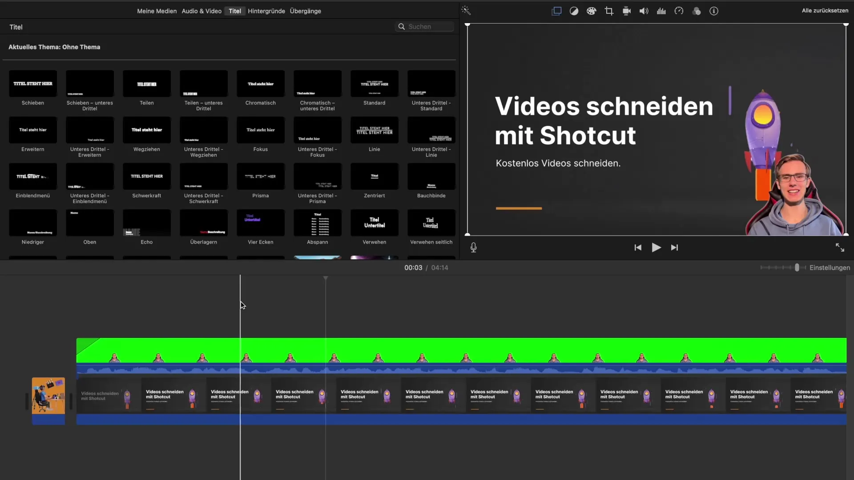Open the color correction palette icon
Image resolution: width=854 pixels, height=480 pixels.
(x=591, y=11)
